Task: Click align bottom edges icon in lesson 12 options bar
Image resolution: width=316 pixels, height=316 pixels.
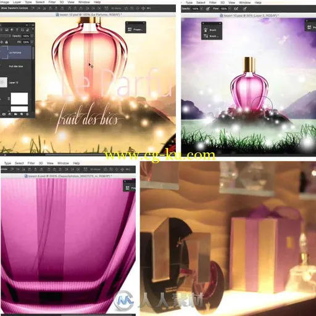Action: (44, 8)
